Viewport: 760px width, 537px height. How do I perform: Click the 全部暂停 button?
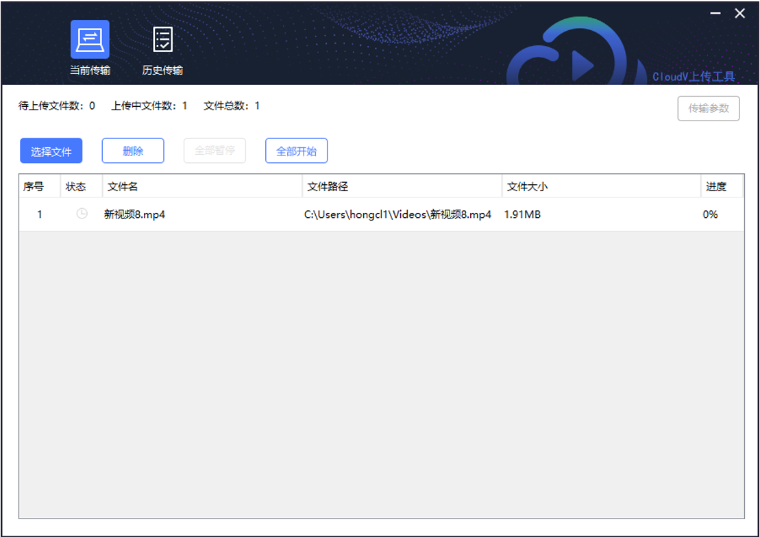click(214, 151)
